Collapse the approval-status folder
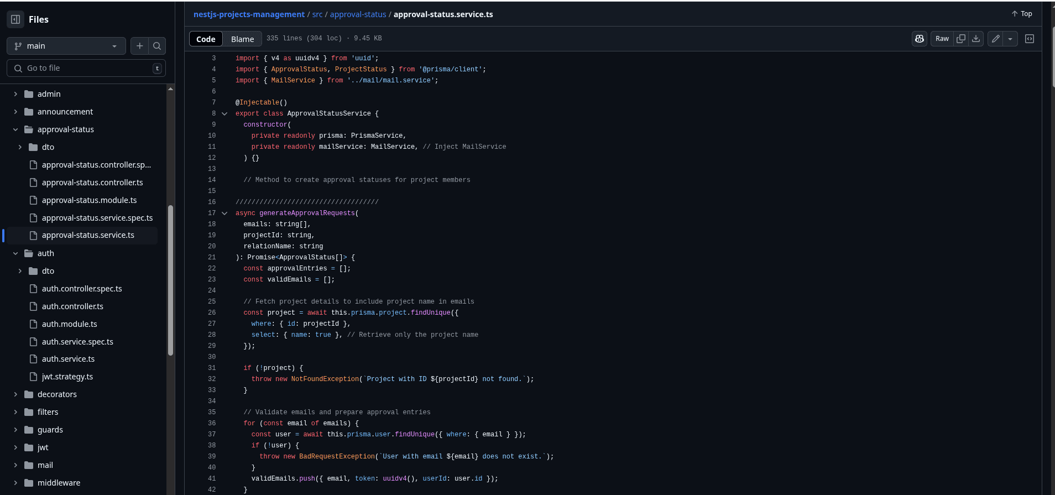This screenshot has width=1055, height=495. click(x=15, y=129)
